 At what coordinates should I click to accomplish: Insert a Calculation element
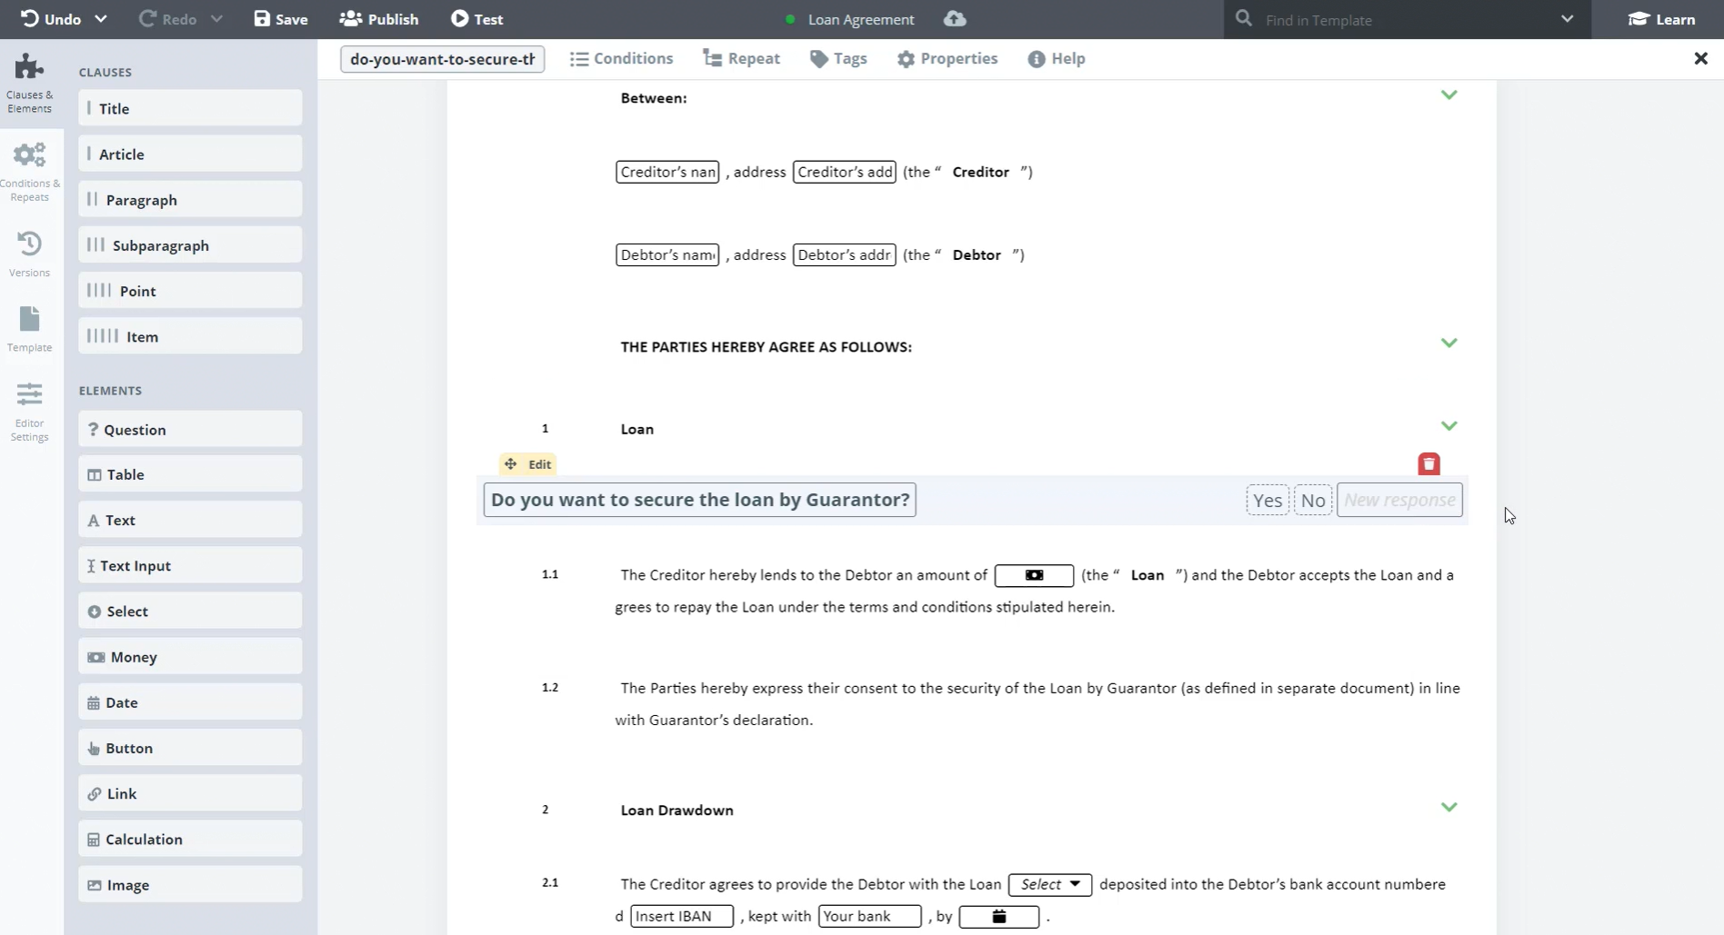pos(190,839)
